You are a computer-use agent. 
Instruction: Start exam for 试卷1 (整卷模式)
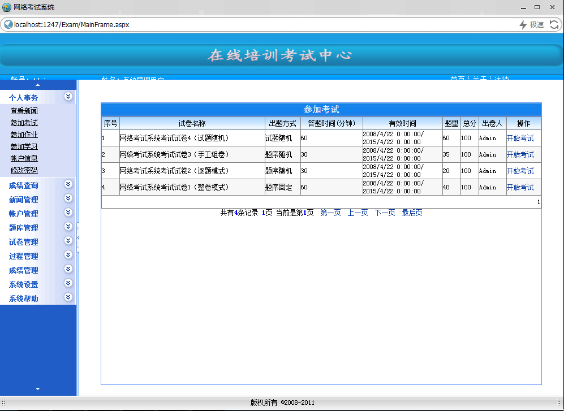click(520, 187)
